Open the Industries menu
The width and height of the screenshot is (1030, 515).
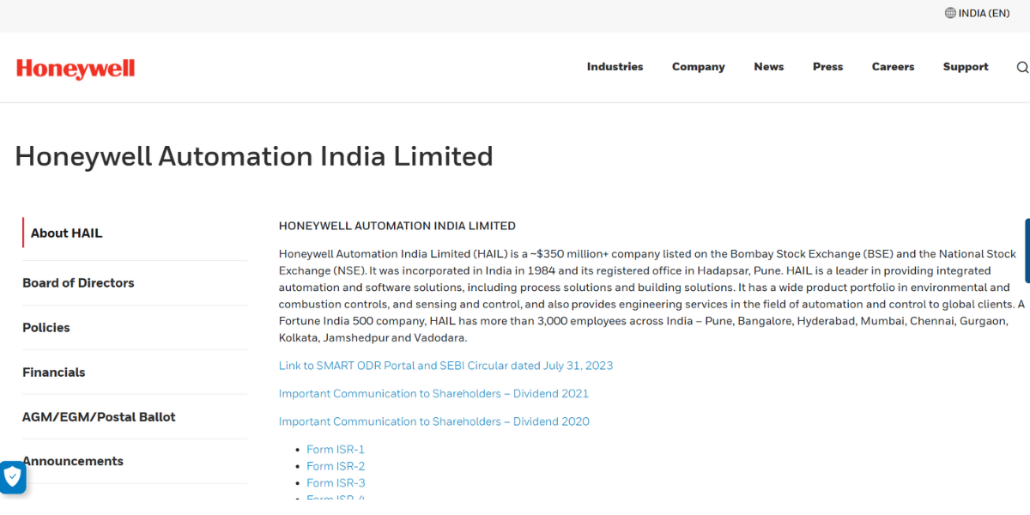(x=615, y=67)
